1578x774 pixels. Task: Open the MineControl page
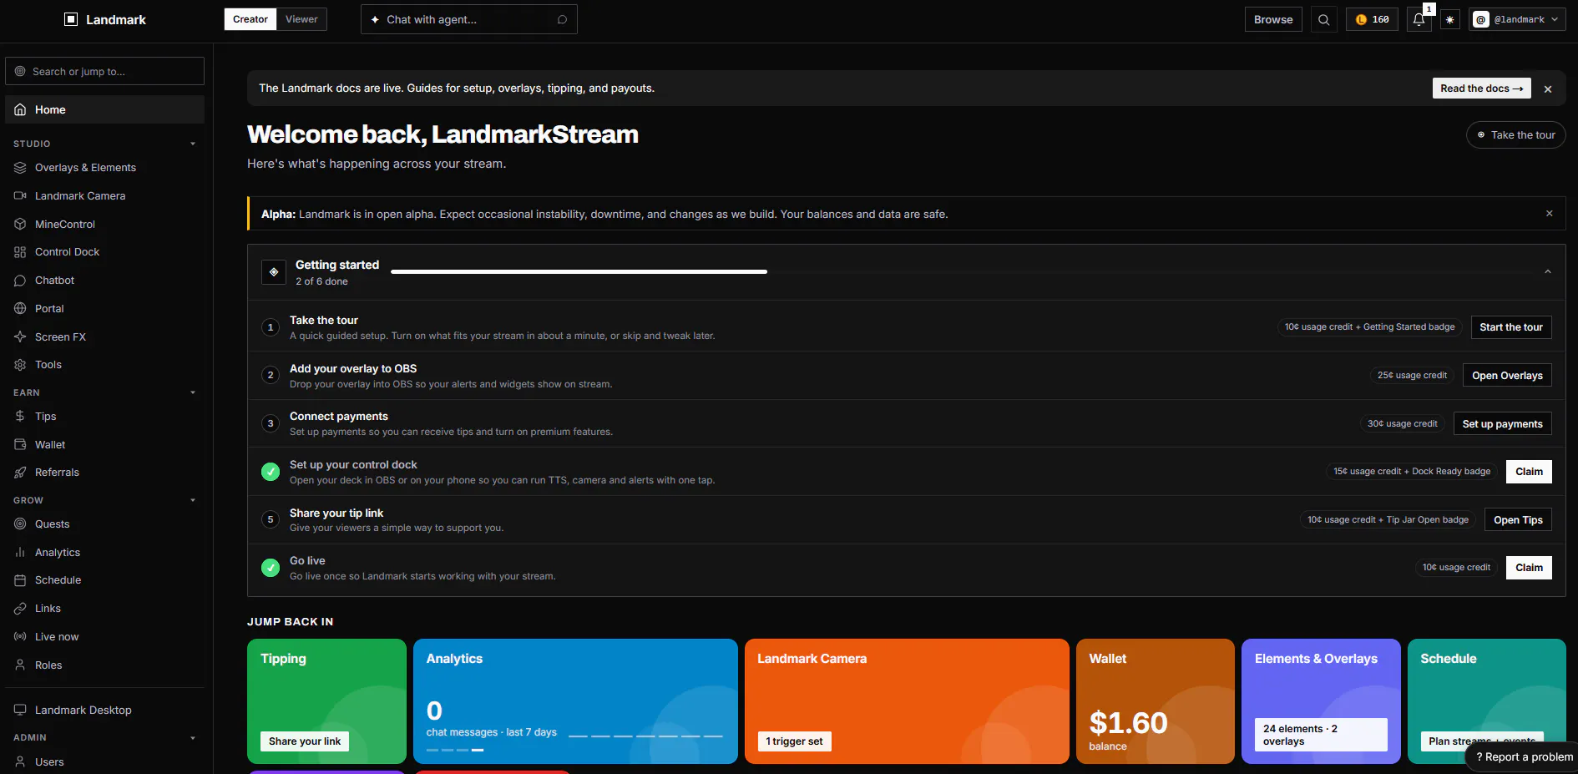(x=104, y=224)
